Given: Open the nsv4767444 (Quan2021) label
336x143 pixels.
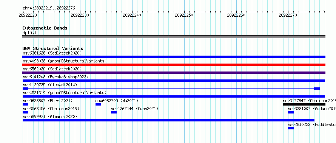Looking at the screenshot, I should coord(134,109).
